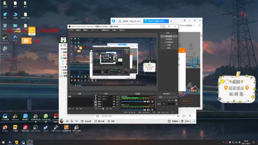The height and width of the screenshot is (145, 258).
Task: Click YY recording icon
Action: click(109, 121)
